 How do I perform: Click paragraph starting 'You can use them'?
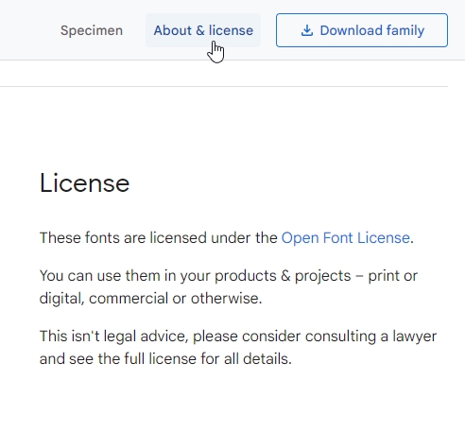pyautogui.click(x=229, y=286)
